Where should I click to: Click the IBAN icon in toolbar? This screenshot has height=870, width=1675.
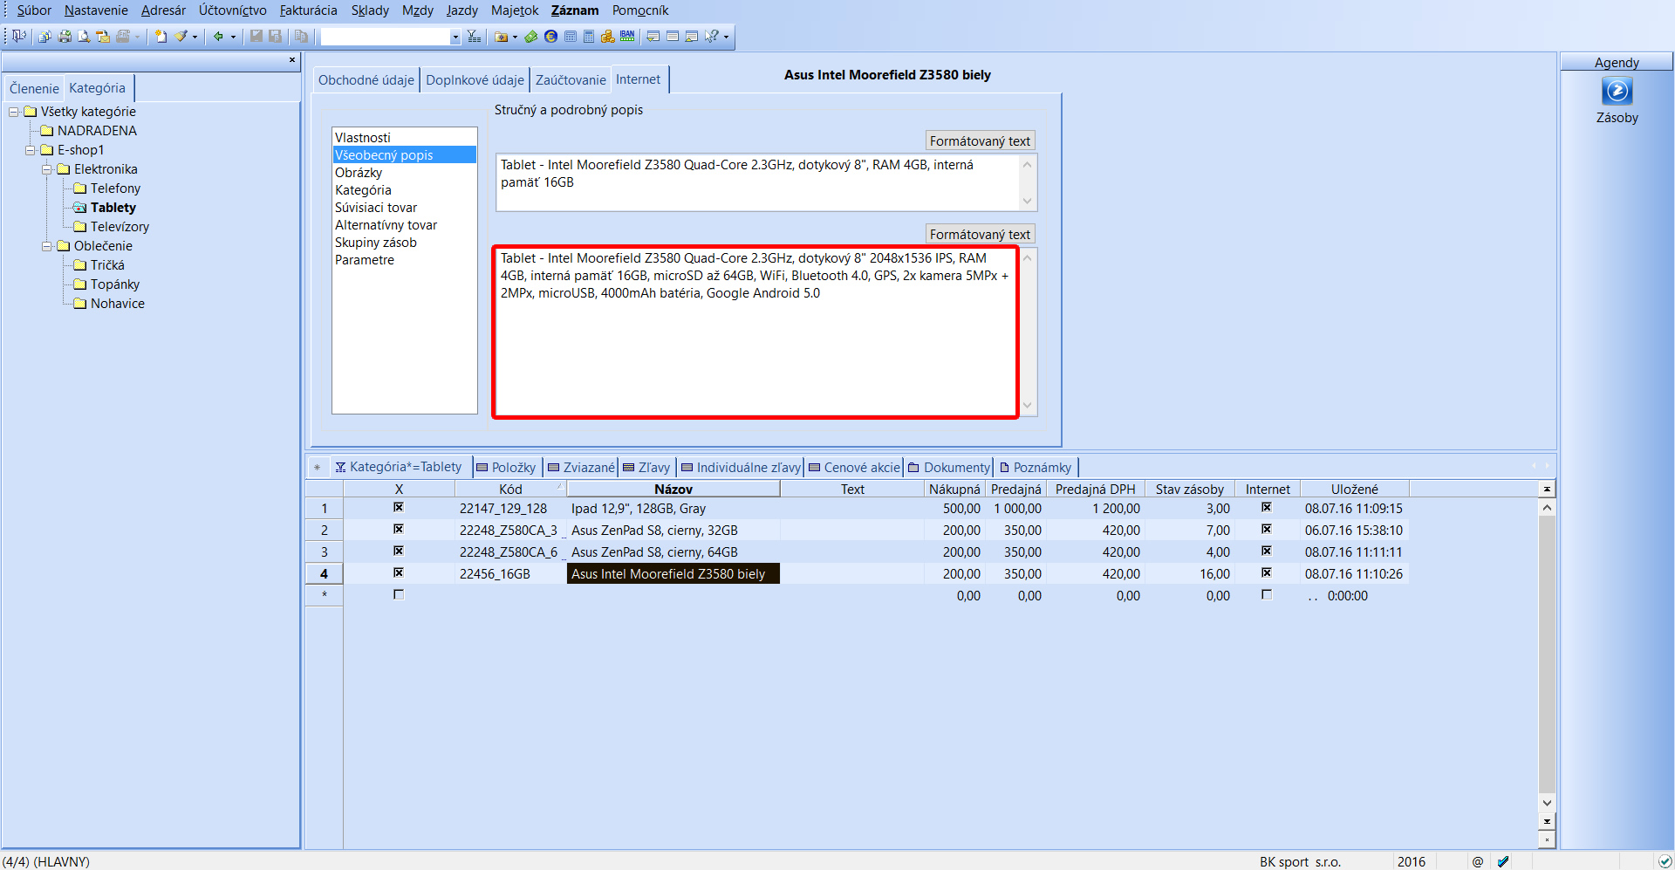[x=627, y=36]
